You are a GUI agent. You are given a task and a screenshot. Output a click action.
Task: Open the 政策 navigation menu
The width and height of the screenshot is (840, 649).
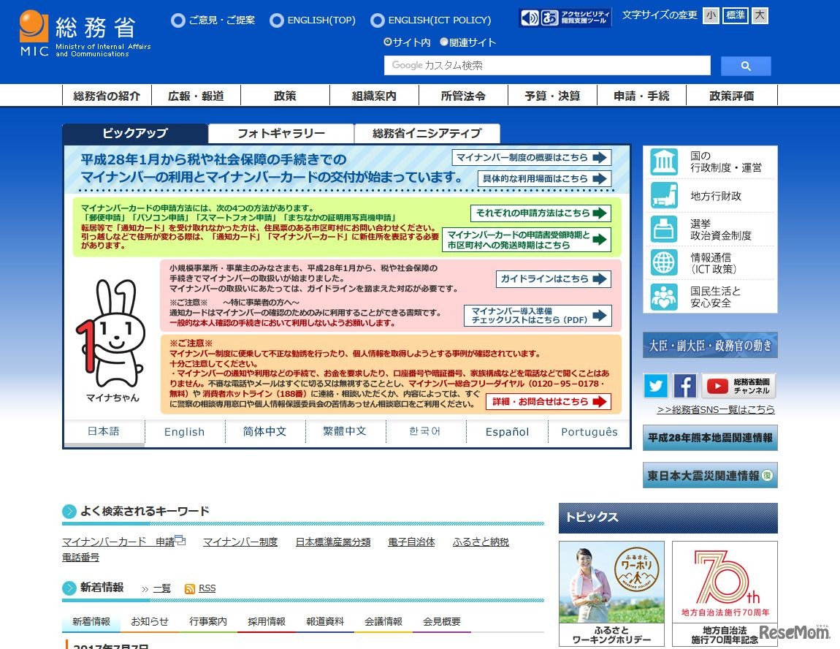pyautogui.click(x=285, y=96)
